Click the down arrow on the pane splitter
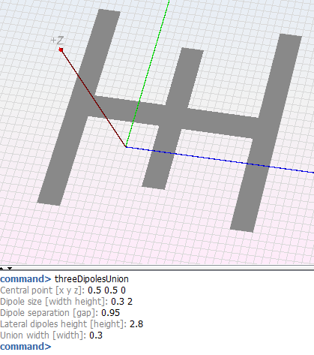Viewport: 314px width, 355px height. pos(10,268)
